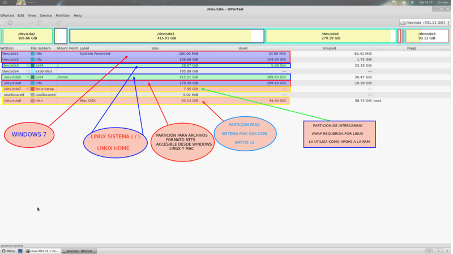
Task: Click the Copy partition toolbar icon
Action: [x=33, y=23]
